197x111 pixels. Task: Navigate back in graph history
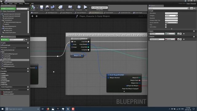pos(32,16)
